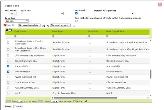Open the Disabled column filter
Screen dimensions: 164x110
click(89, 36)
